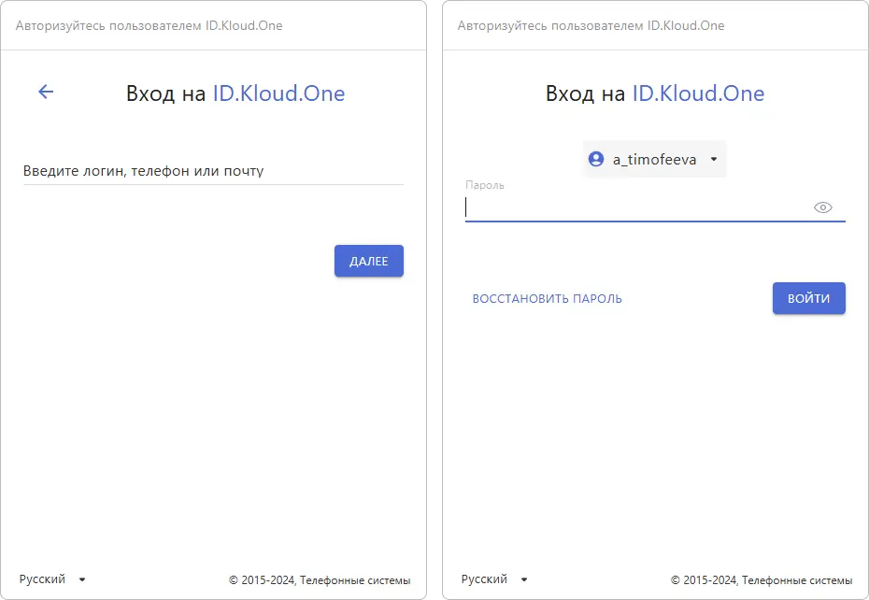This screenshot has width=869, height=600.
Task: Focus the Пароль input field
Action: (x=635, y=207)
